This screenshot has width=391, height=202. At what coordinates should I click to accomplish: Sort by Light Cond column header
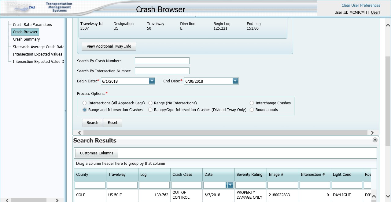click(347, 175)
